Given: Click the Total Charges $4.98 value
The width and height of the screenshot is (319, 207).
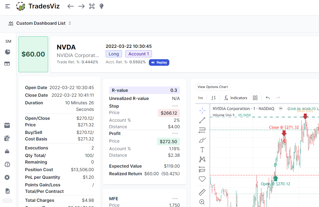Looking at the screenshot, I should tap(88, 200).
